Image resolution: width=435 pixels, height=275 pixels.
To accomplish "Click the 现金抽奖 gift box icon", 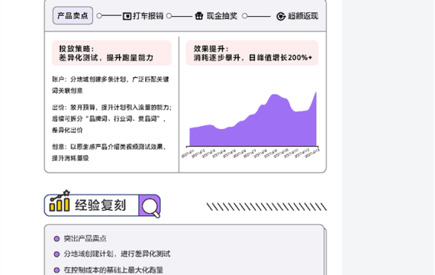I will tap(199, 16).
